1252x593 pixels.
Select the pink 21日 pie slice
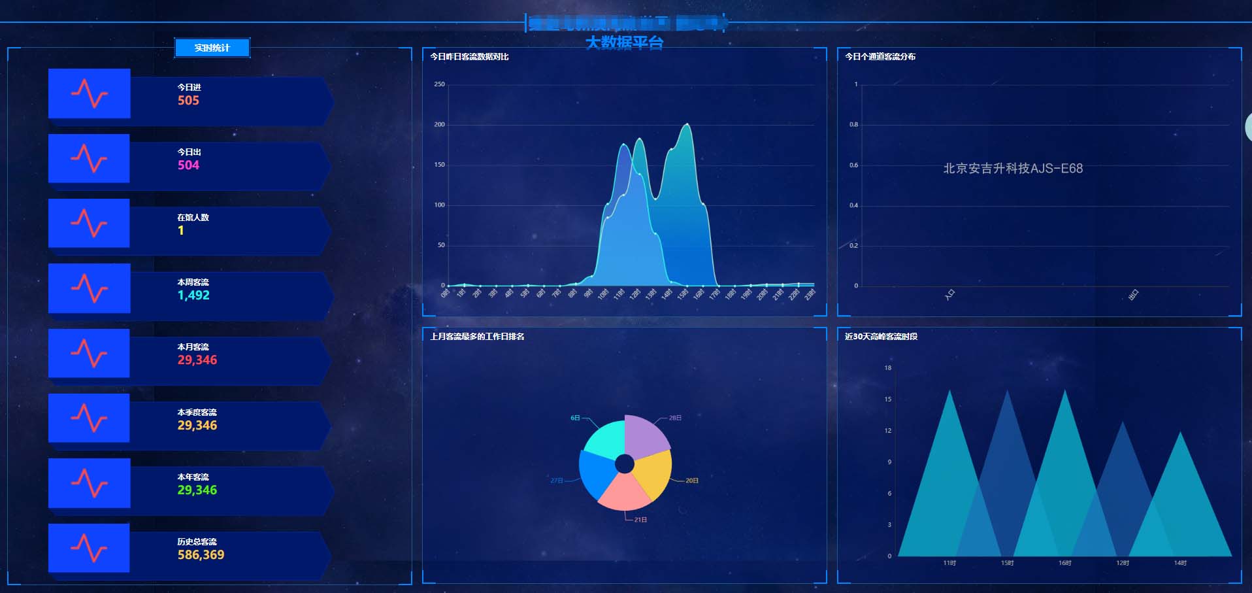(624, 494)
